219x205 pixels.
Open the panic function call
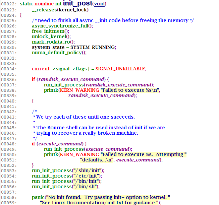(x=38, y=197)
